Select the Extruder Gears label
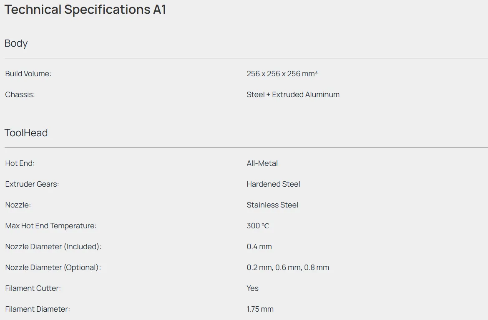 [x=32, y=184]
